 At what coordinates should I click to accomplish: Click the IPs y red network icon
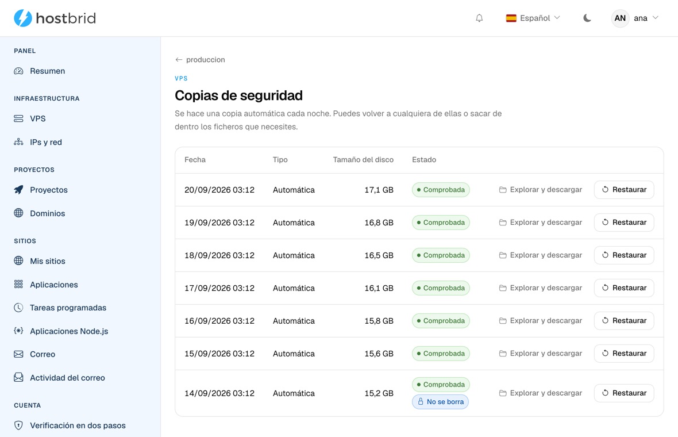coord(18,142)
